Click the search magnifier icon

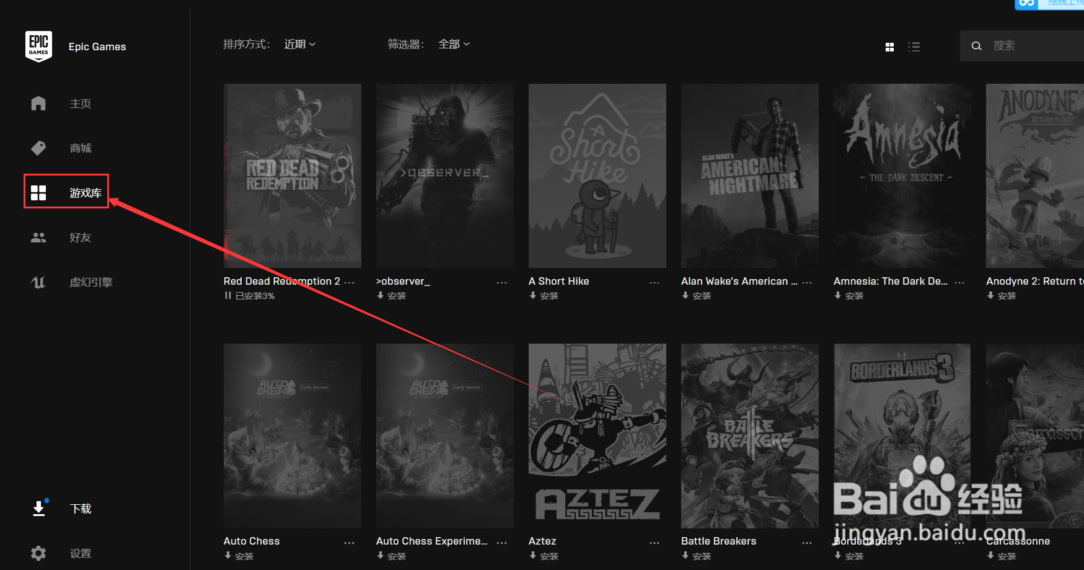coord(977,46)
